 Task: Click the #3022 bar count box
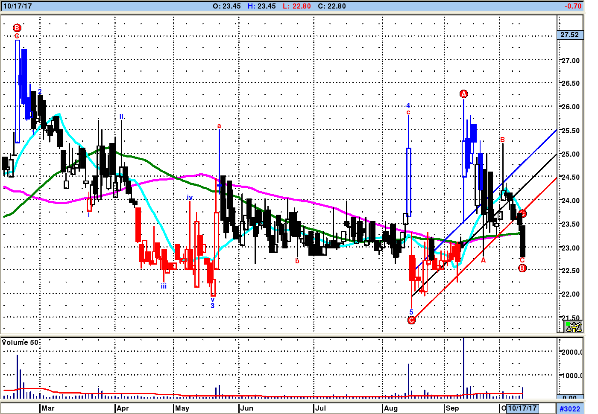point(570,408)
